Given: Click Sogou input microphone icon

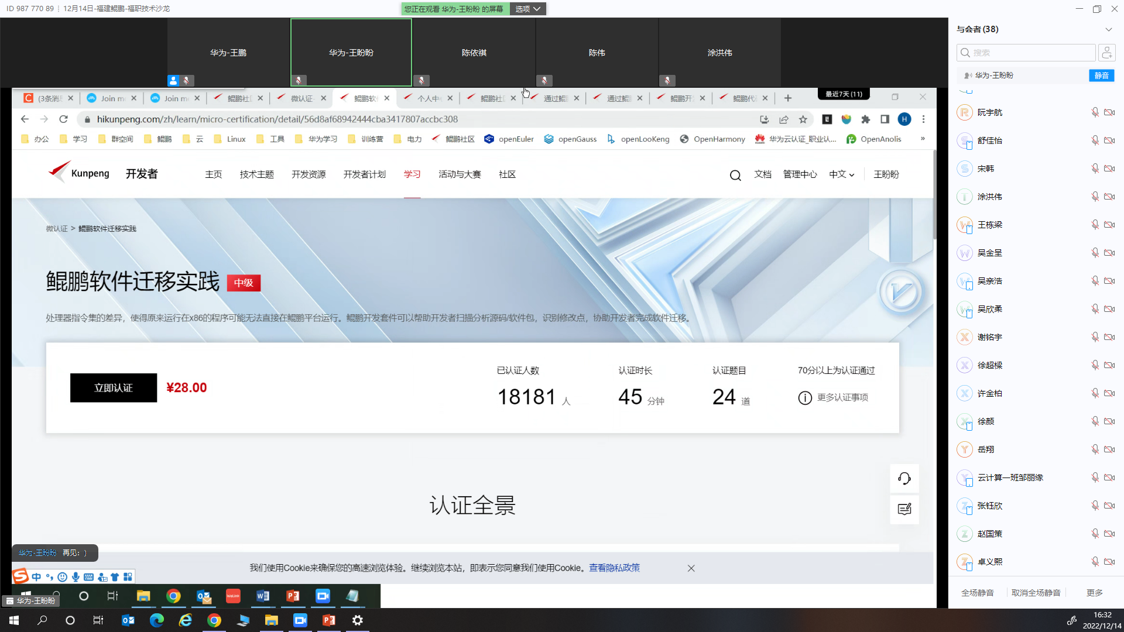Looking at the screenshot, I should (76, 577).
